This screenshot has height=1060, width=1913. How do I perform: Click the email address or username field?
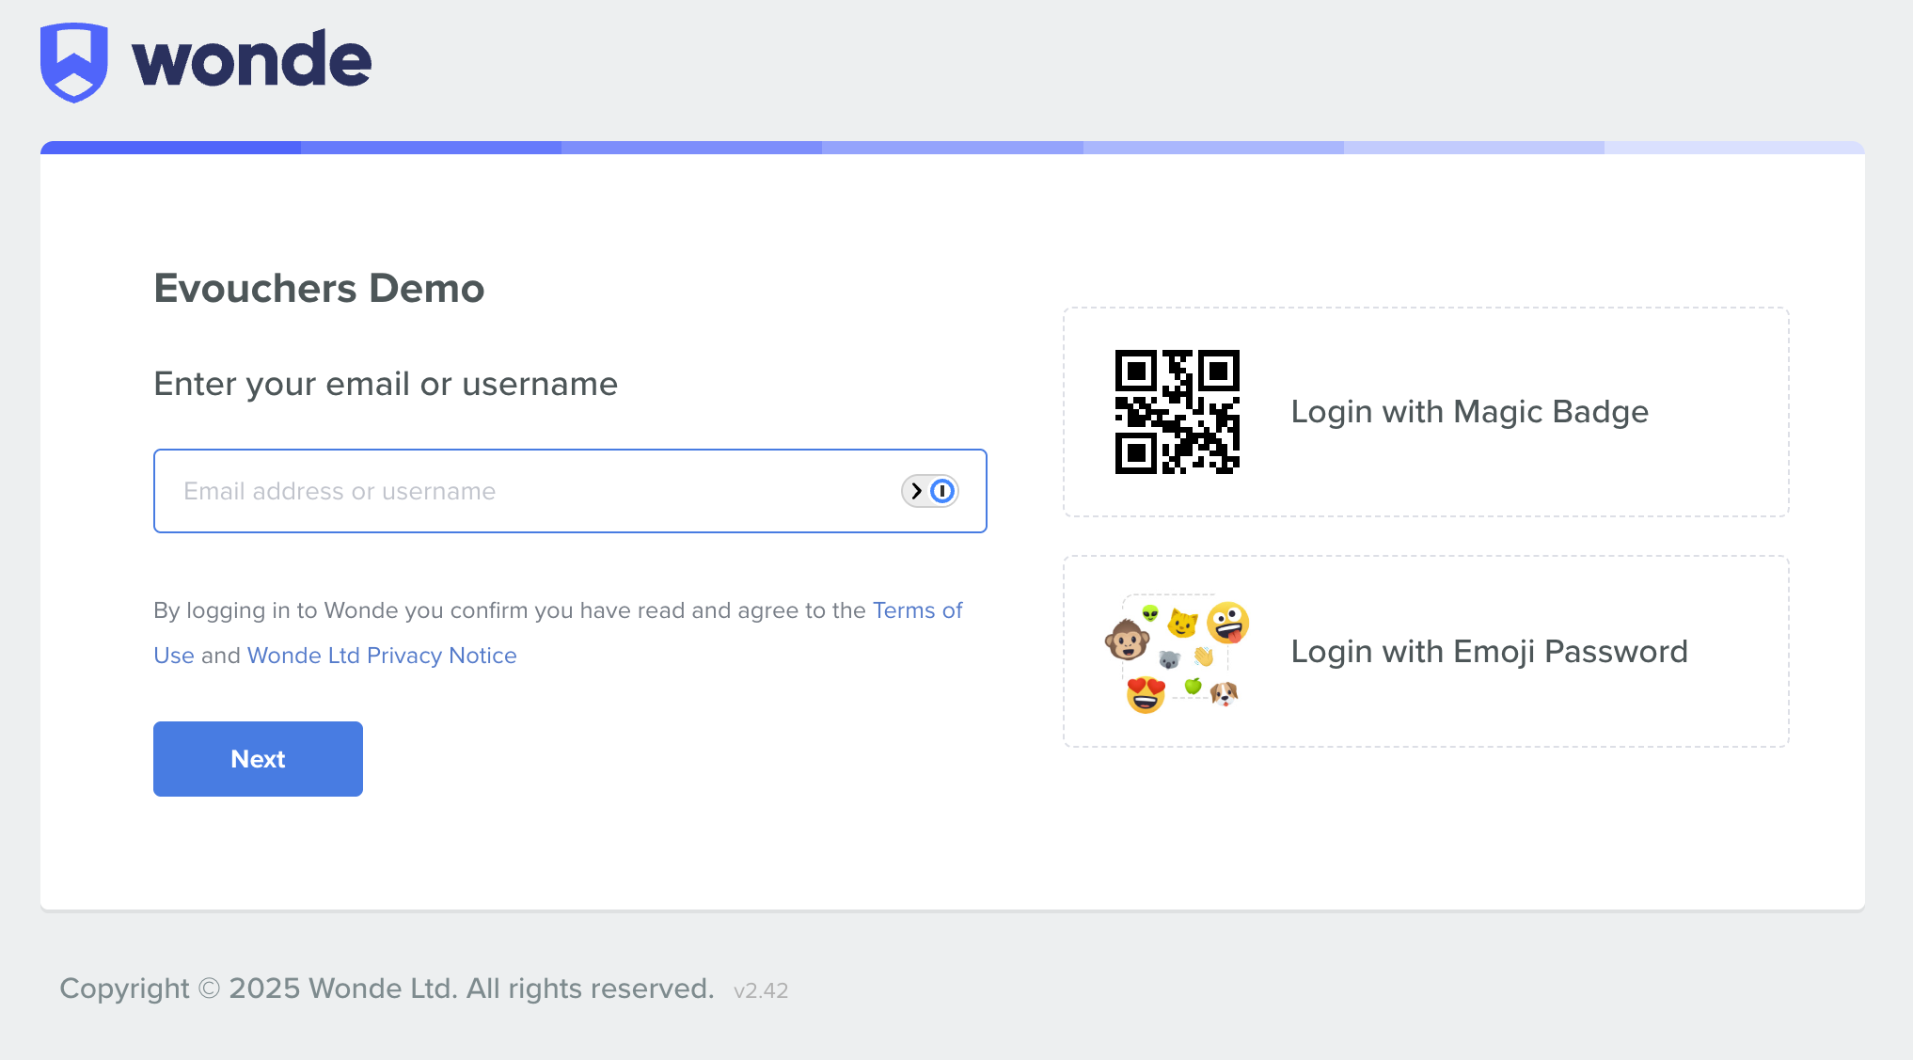click(470, 490)
